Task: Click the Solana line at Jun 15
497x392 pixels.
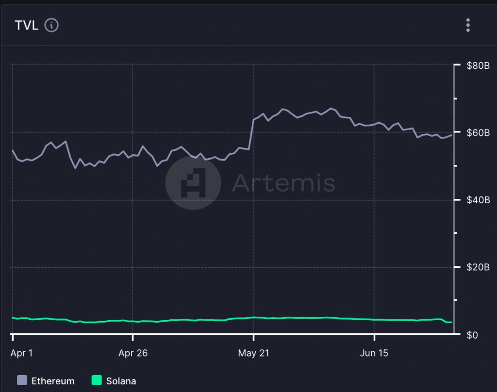Action: coord(374,319)
